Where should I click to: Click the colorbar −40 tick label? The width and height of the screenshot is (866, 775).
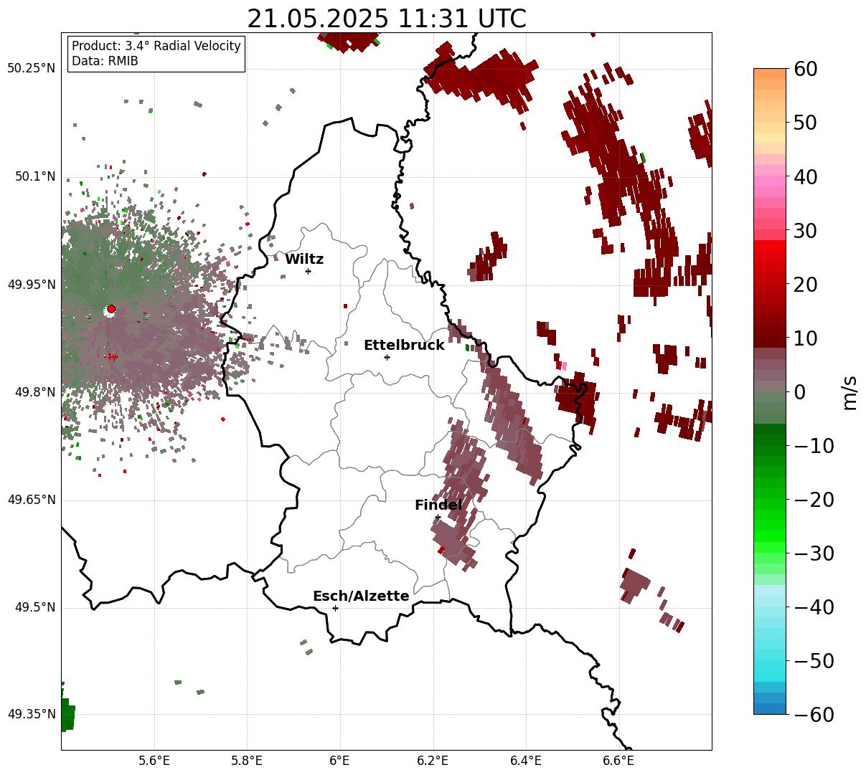pos(814,607)
